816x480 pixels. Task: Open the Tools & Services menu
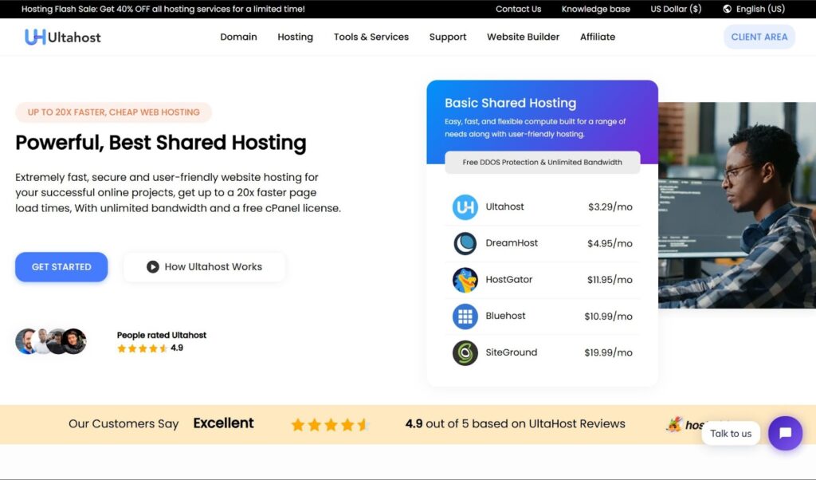coord(371,37)
